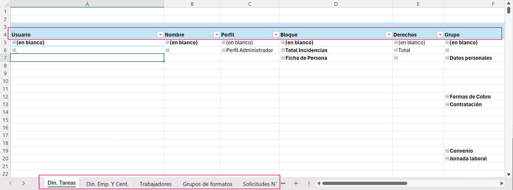Switch to the Din. Emp. Y Cent. sheet

(107, 184)
